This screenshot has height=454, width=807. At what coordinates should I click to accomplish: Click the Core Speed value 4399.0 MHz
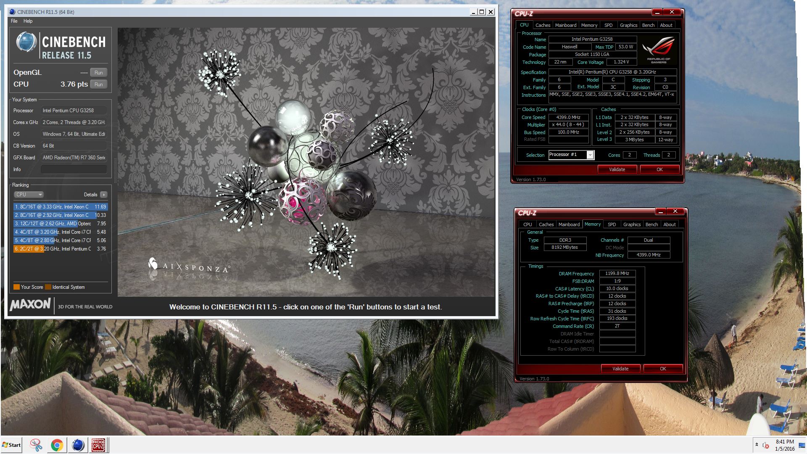pyautogui.click(x=568, y=117)
